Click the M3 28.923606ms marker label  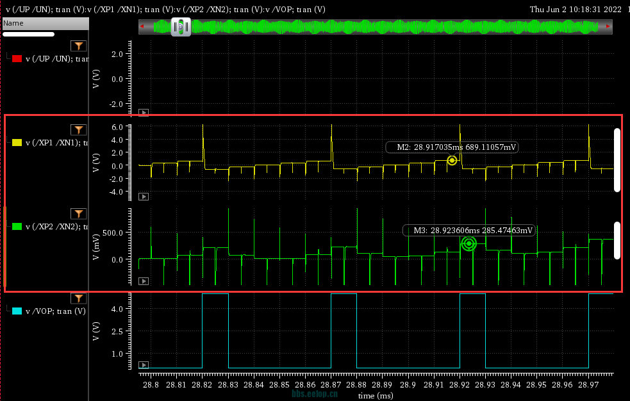click(x=469, y=231)
